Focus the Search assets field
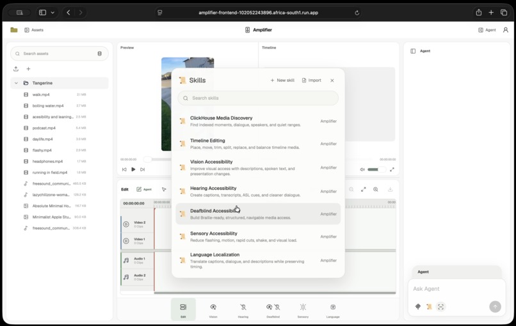Viewport: 516px width, 326px height. click(60, 54)
